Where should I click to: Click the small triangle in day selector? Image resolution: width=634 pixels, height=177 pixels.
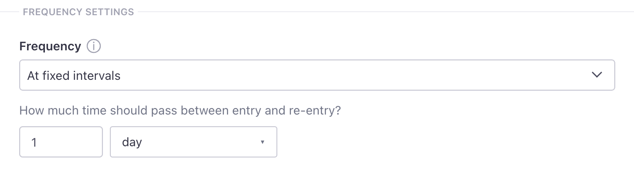click(x=262, y=142)
